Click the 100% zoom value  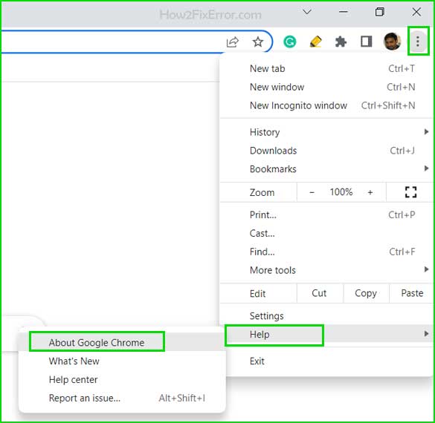(x=341, y=192)
